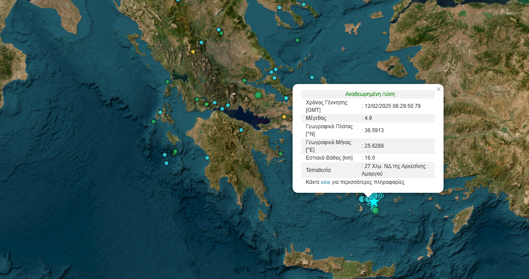
Task: Click the latitude value 36.5913
Action: click(x=374, y=130)
